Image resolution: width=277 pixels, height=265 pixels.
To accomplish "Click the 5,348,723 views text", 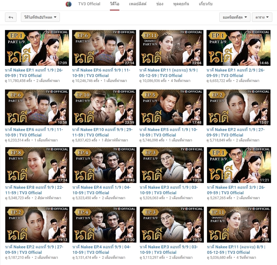I will (18, 198).
